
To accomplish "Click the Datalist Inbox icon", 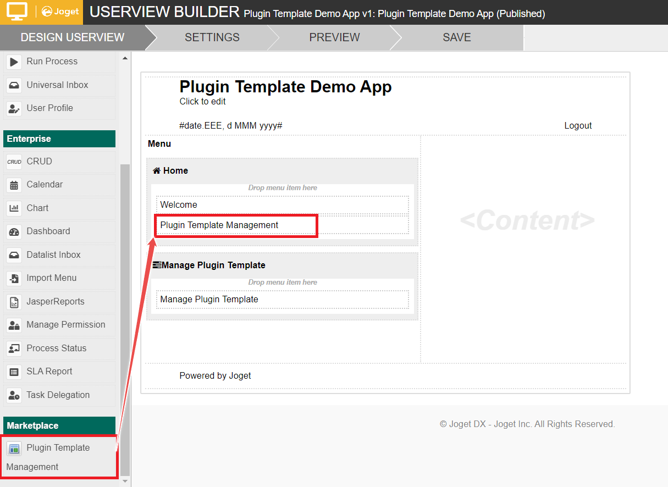I will pos(14,255).
